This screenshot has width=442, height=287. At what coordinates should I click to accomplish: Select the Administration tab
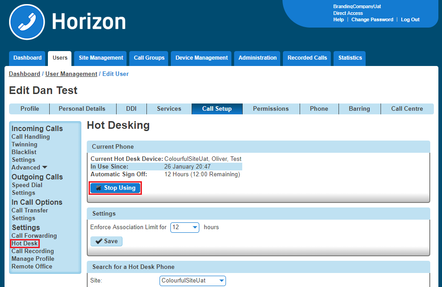coord(257,58)
